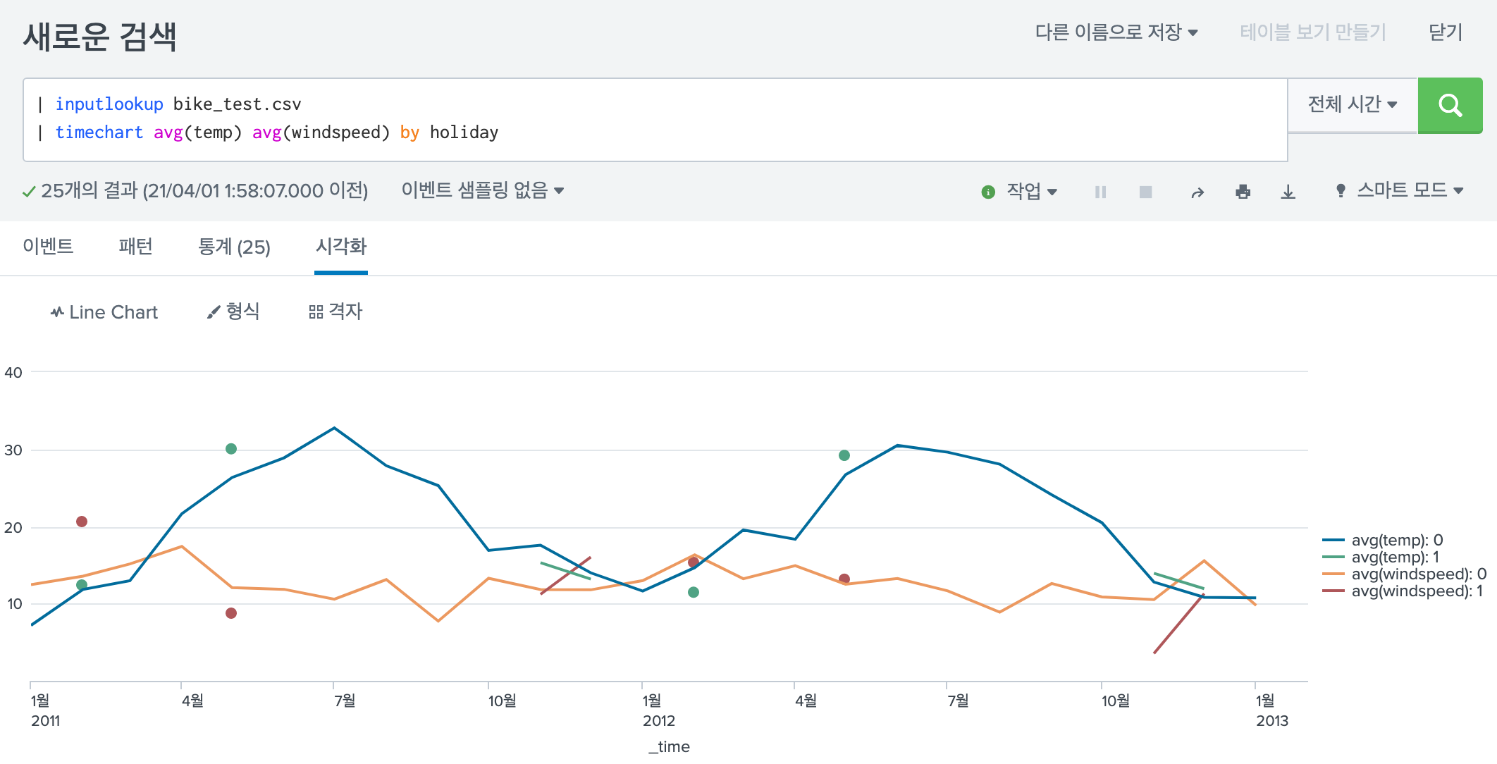The width and height of the screenshot is (1497, 764).
Task: Click the 2013 year label on x-axis
Action: [x=1272, y=721]
